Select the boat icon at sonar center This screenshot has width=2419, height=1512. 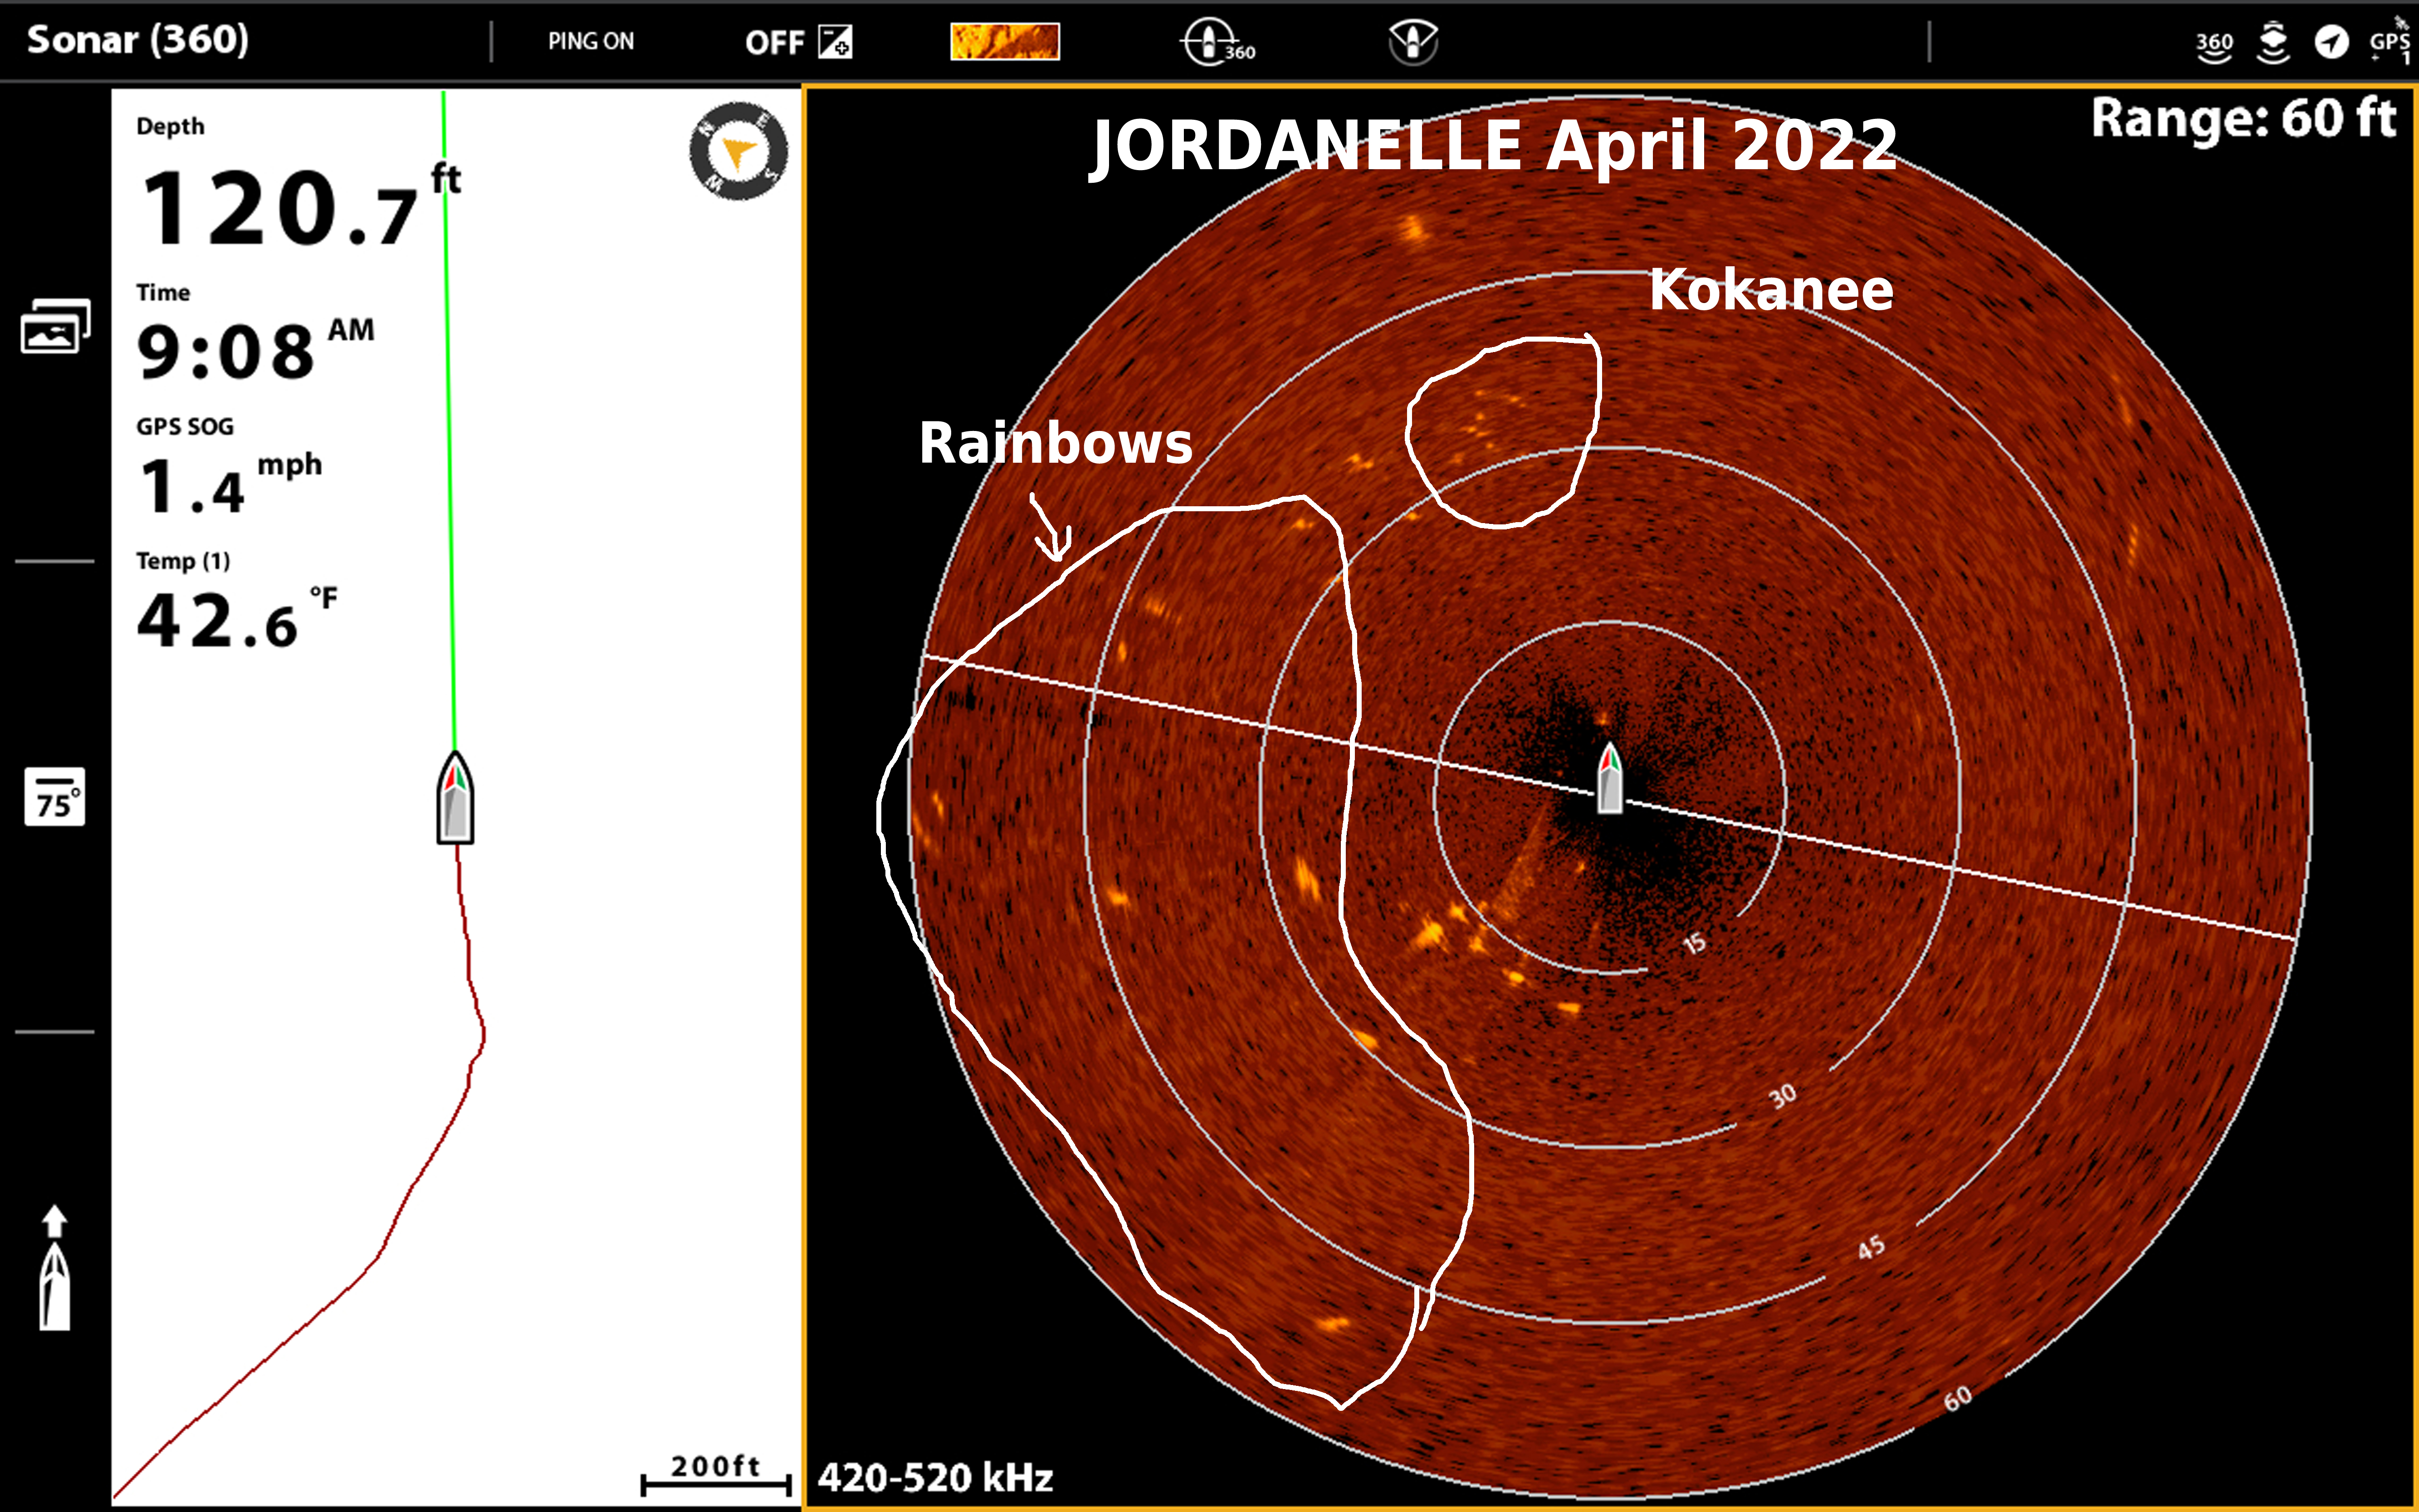(1609, 777)
